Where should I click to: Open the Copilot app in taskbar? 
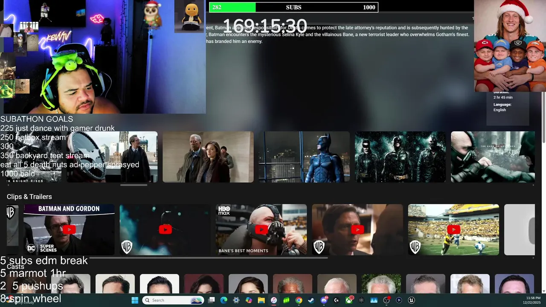[x=249, y=300]
